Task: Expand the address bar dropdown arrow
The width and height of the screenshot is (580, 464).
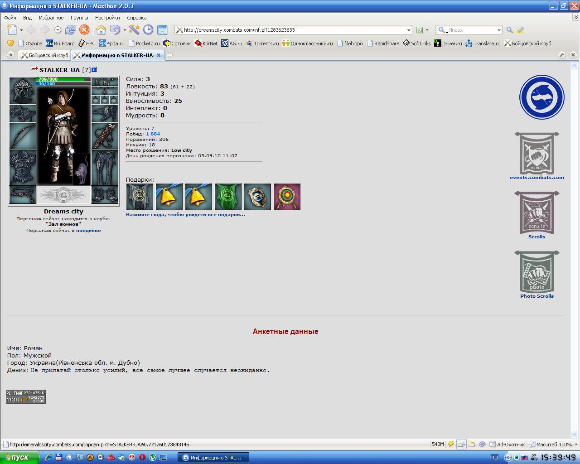Action: click(409, 30)
